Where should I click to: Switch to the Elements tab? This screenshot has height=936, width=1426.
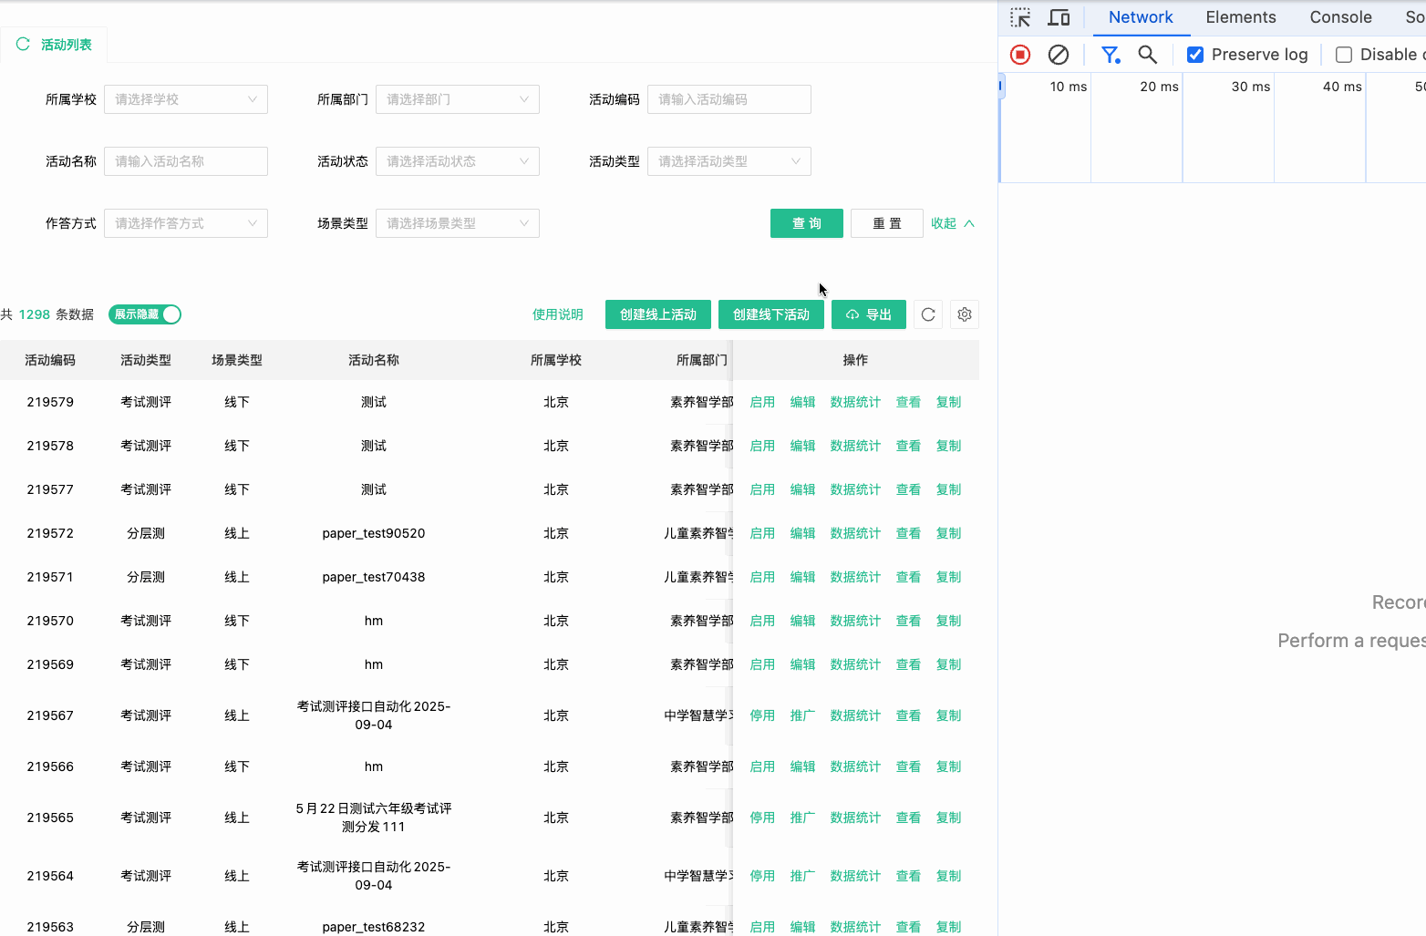(1240, 17)
